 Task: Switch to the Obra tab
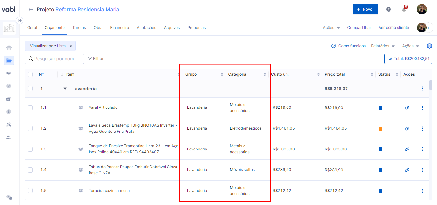point(98,28)
